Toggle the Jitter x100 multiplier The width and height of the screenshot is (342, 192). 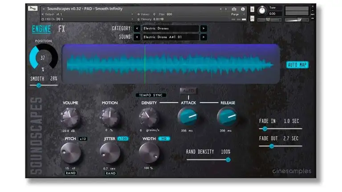123,139
